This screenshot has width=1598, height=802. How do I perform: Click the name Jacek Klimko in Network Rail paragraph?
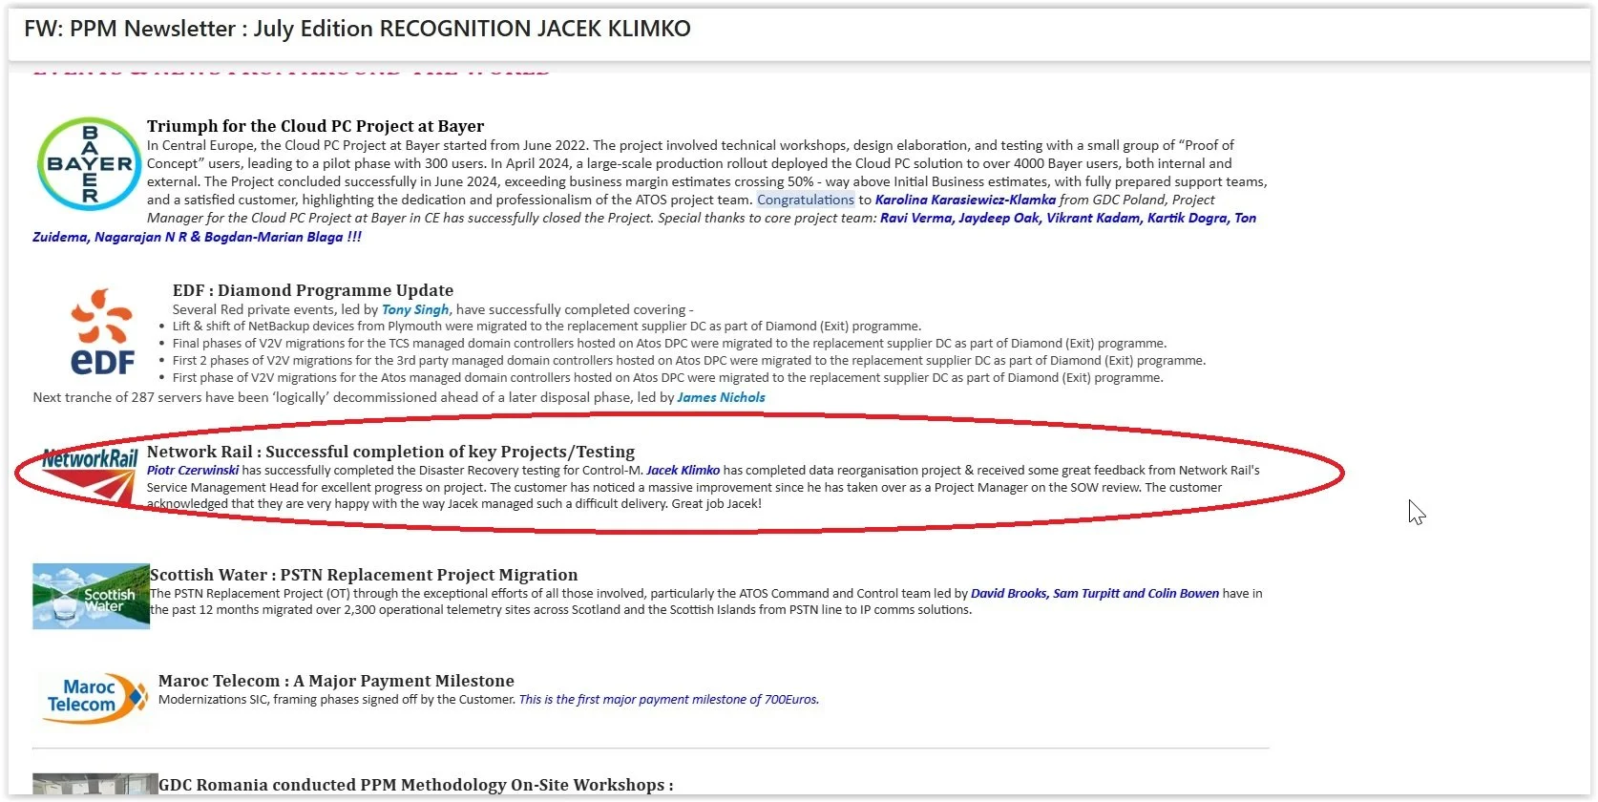[x=683, y=470]
